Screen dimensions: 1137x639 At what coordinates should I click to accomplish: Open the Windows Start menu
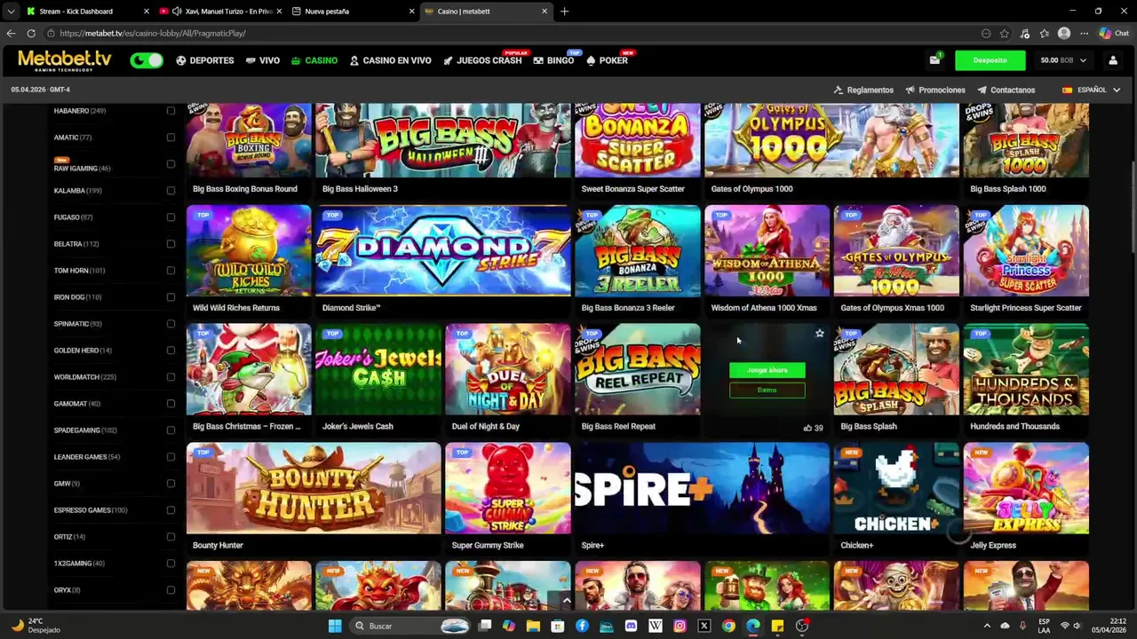point(335,626)
